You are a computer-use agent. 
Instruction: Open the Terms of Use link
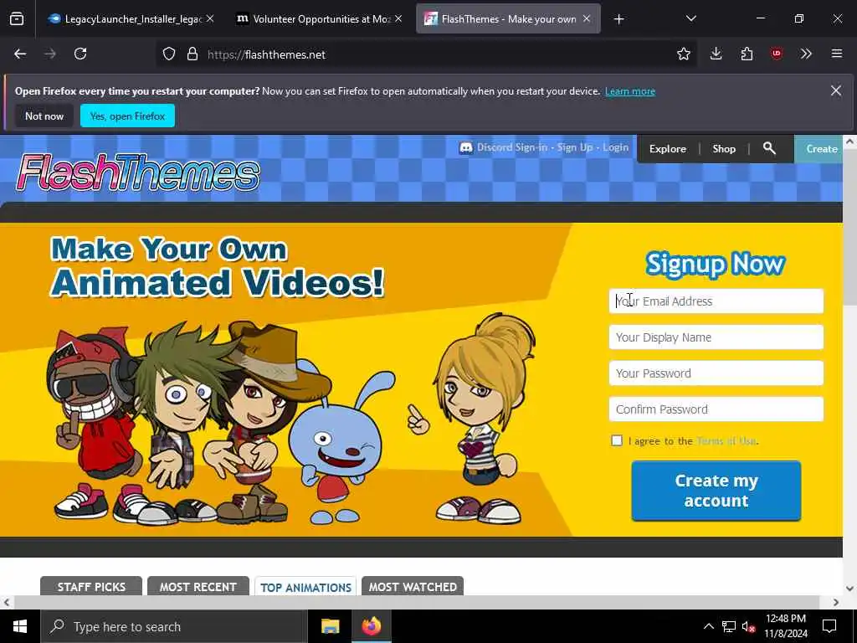(726, 440)
